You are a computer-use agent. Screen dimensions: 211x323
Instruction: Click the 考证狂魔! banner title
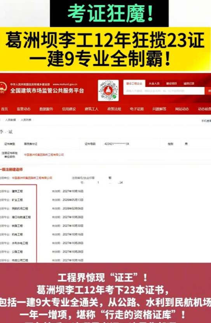click(x=111, y=13)
